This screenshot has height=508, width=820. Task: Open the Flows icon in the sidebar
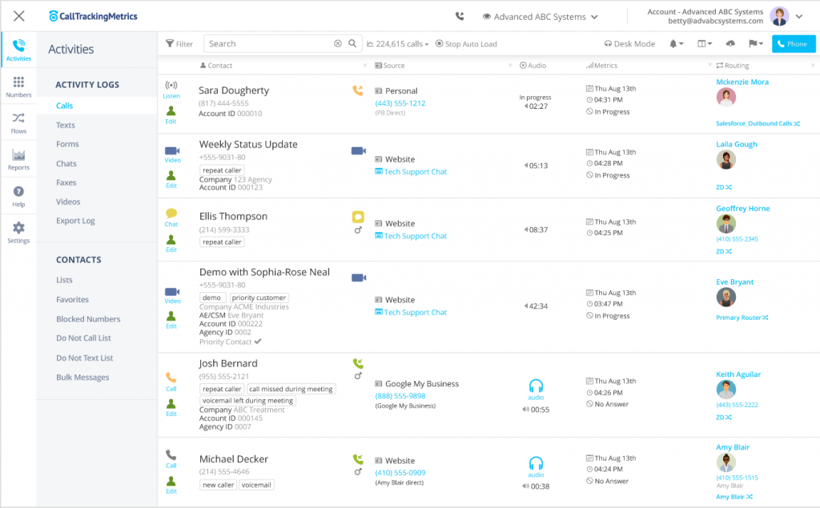coord(18,122)
